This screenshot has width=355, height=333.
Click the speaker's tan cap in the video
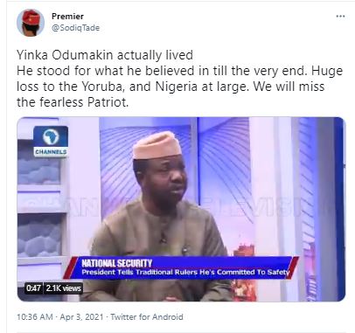[157, 145]
